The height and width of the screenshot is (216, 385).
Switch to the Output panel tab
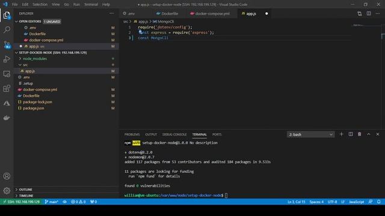pyautogui.click(x=151, y=134)
